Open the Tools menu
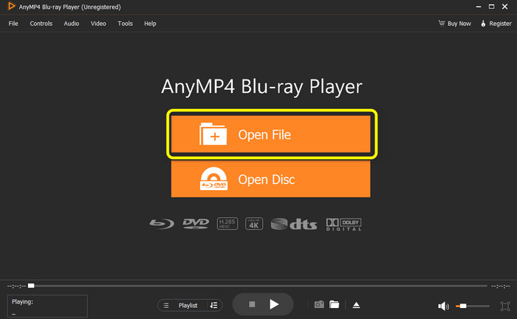 click(126, 24)
